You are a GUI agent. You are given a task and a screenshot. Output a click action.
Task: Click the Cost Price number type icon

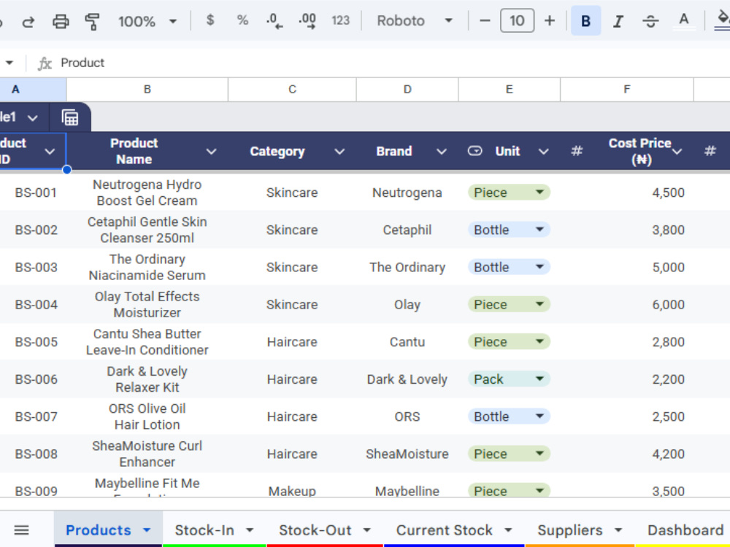point(577,151)
